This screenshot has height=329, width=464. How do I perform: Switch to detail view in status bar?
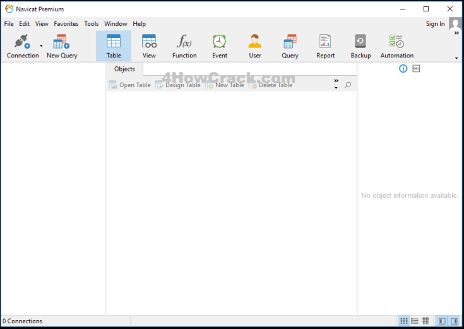[415, 321]
